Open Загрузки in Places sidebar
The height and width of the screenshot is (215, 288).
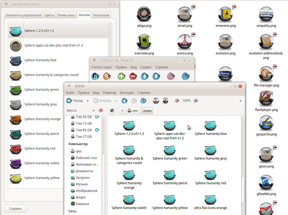(80, 177)
